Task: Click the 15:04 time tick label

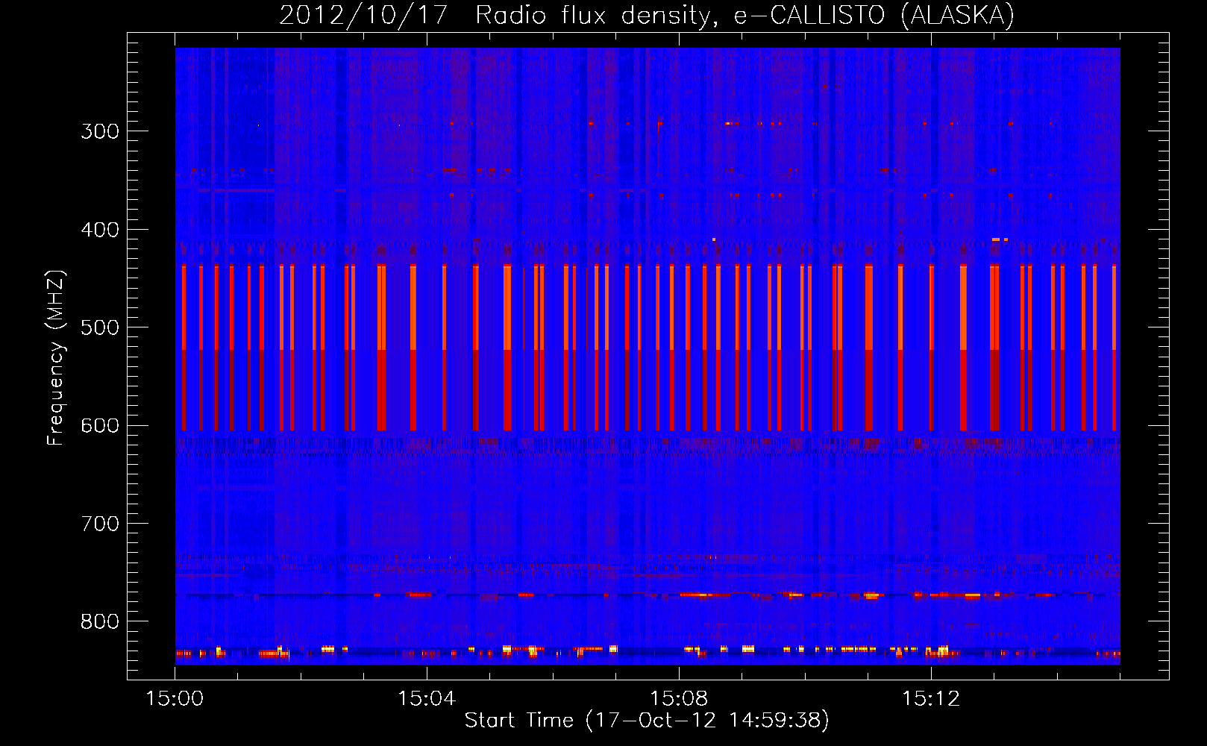Action: click(427, 699)
